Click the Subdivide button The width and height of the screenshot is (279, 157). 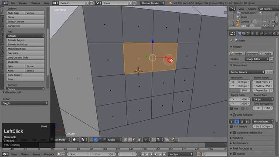[x=25, y=53]
